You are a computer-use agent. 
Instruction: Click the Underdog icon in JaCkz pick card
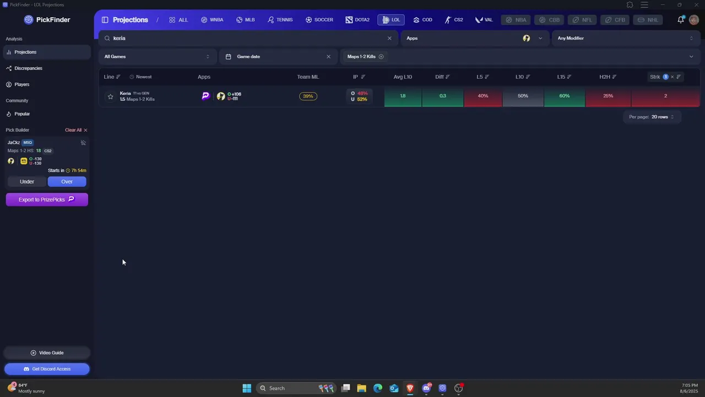tap(11, 161)
